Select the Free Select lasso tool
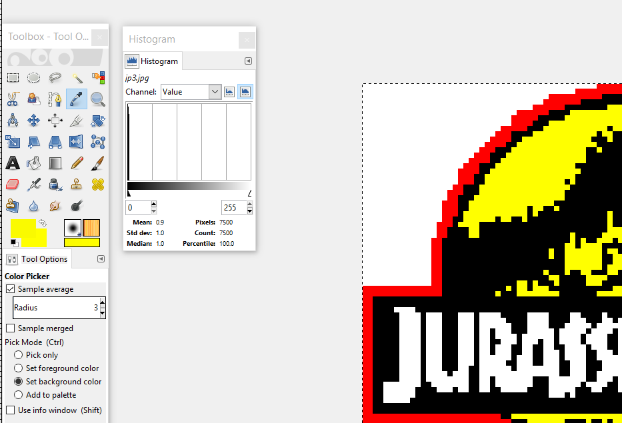Image resolution: width=622 pixels, height=423 pixels. (55, 77)
